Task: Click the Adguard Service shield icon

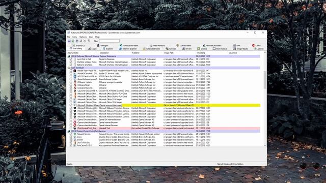Action: pos(75,134)
